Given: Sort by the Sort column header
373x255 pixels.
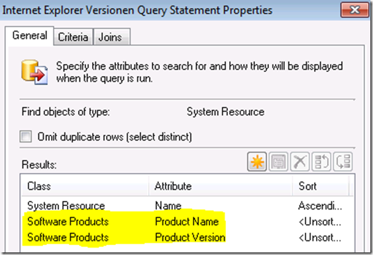Looking at the screenshot, I should coord(320,186).
